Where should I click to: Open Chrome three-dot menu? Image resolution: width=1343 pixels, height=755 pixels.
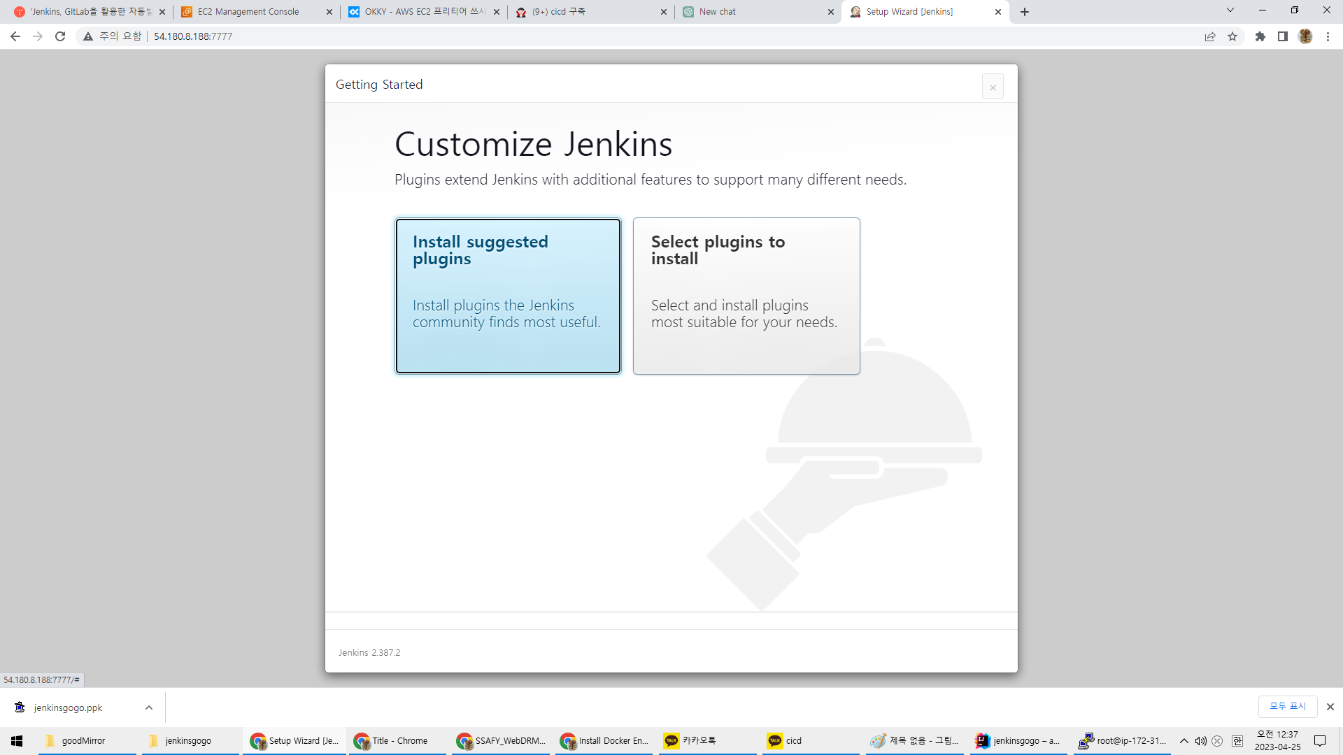point(1328,36)
